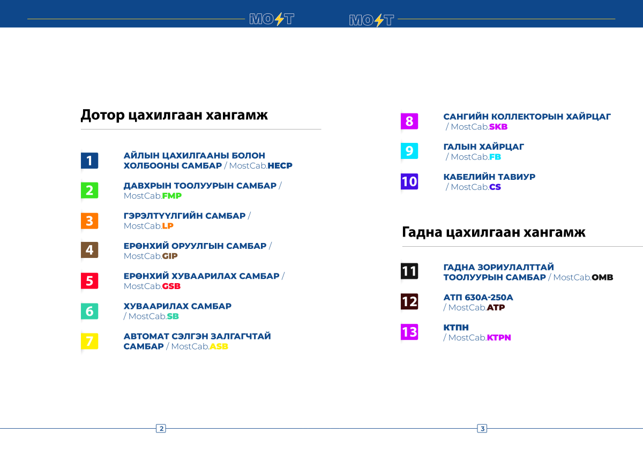Click the code 'MostCab.ATP'
The height and width of the screenshot is (456, 643).
pyautogui.click(x=477, y=308)
